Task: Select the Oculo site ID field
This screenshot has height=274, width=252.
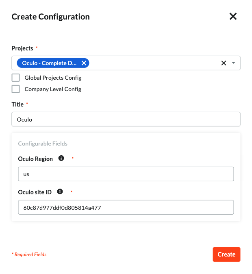Action: pos(126,207)
